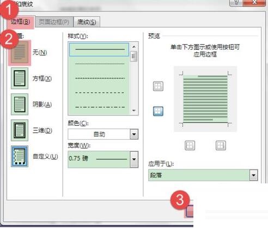
Task: Click the 段落 value in apply-to box
Action: coord(156,175)
